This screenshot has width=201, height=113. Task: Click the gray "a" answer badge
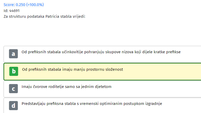coord(13,54)
